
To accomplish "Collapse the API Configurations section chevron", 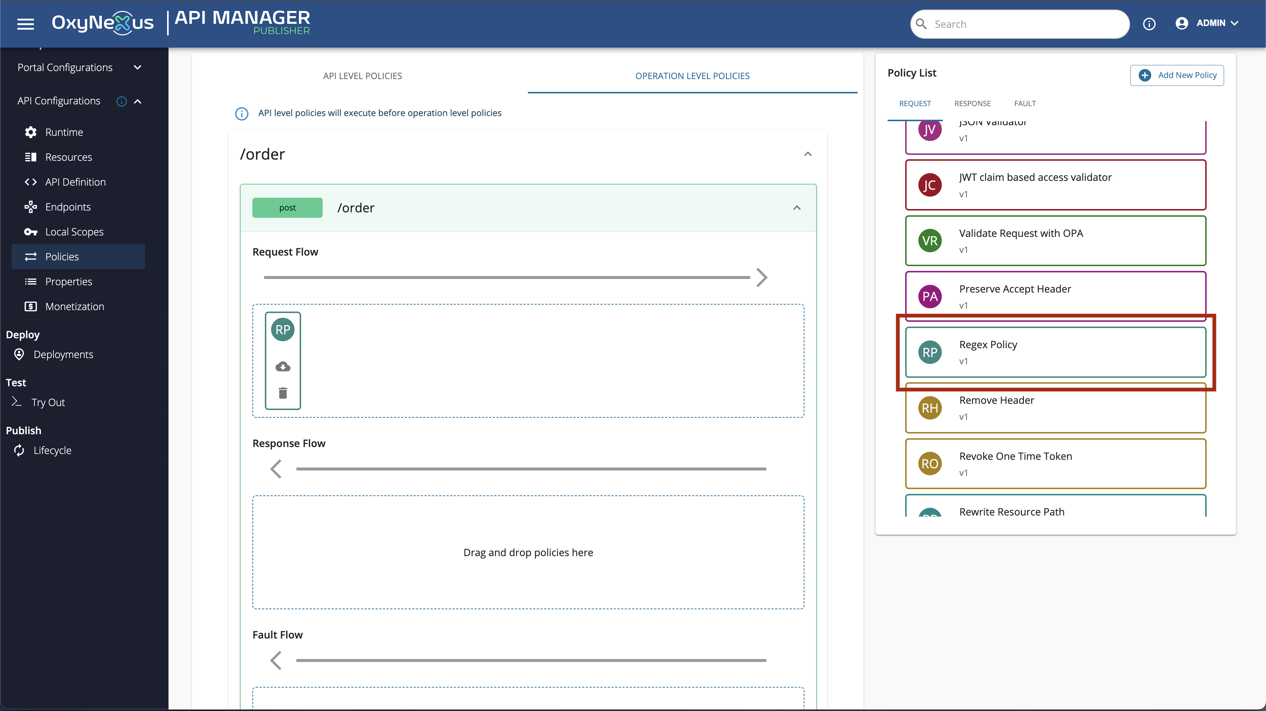I will 138,101.
